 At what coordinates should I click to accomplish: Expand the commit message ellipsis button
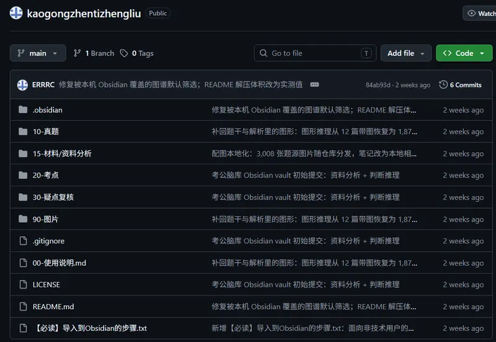click(x=314, y=84)
